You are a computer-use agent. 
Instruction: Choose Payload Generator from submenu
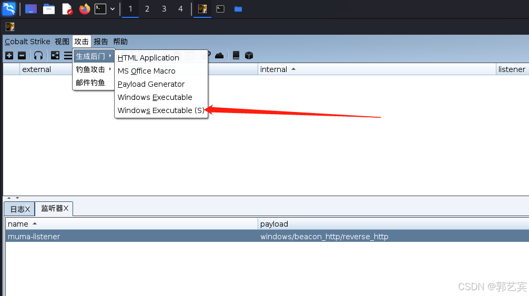(x=161, y=84)
